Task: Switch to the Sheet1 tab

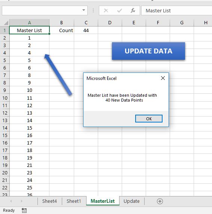Action: coord(74,201)
